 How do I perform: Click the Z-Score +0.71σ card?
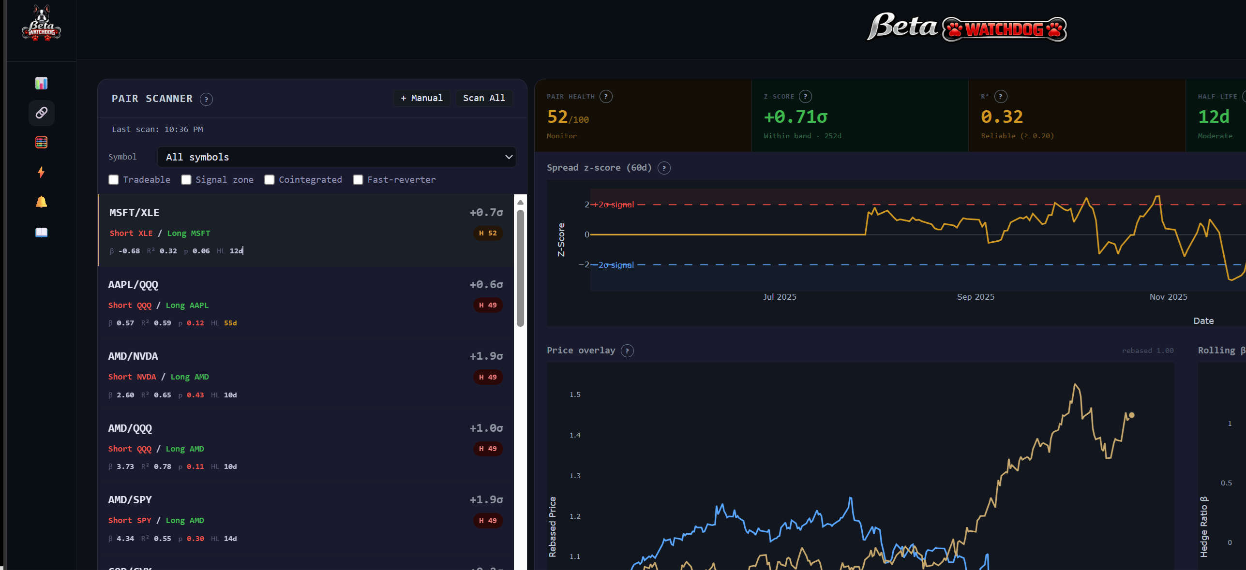click(860, 116)
